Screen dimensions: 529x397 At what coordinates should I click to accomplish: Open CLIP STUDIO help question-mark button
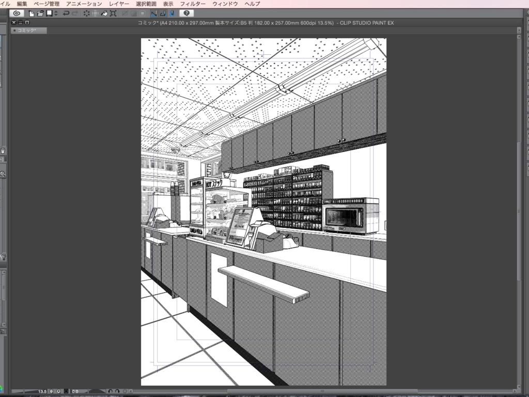click(186, 13)
